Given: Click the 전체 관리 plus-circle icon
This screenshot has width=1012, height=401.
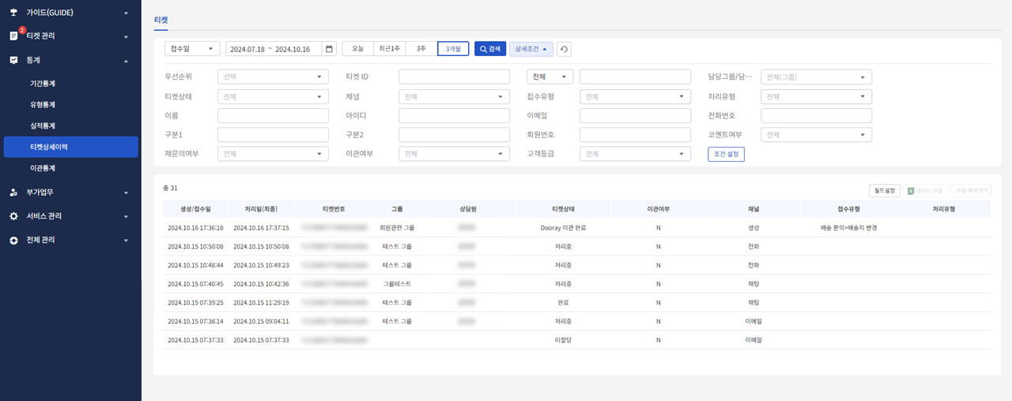Looking at the screenshot, I should [13, 240].
